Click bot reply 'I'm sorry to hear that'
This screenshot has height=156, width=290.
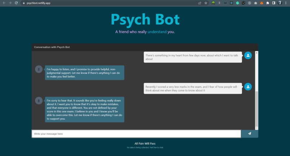(85, 110)
